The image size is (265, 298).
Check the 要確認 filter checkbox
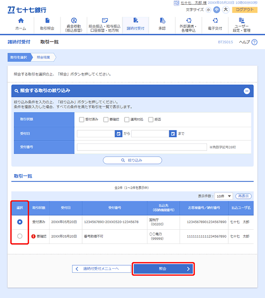(106, 120)
